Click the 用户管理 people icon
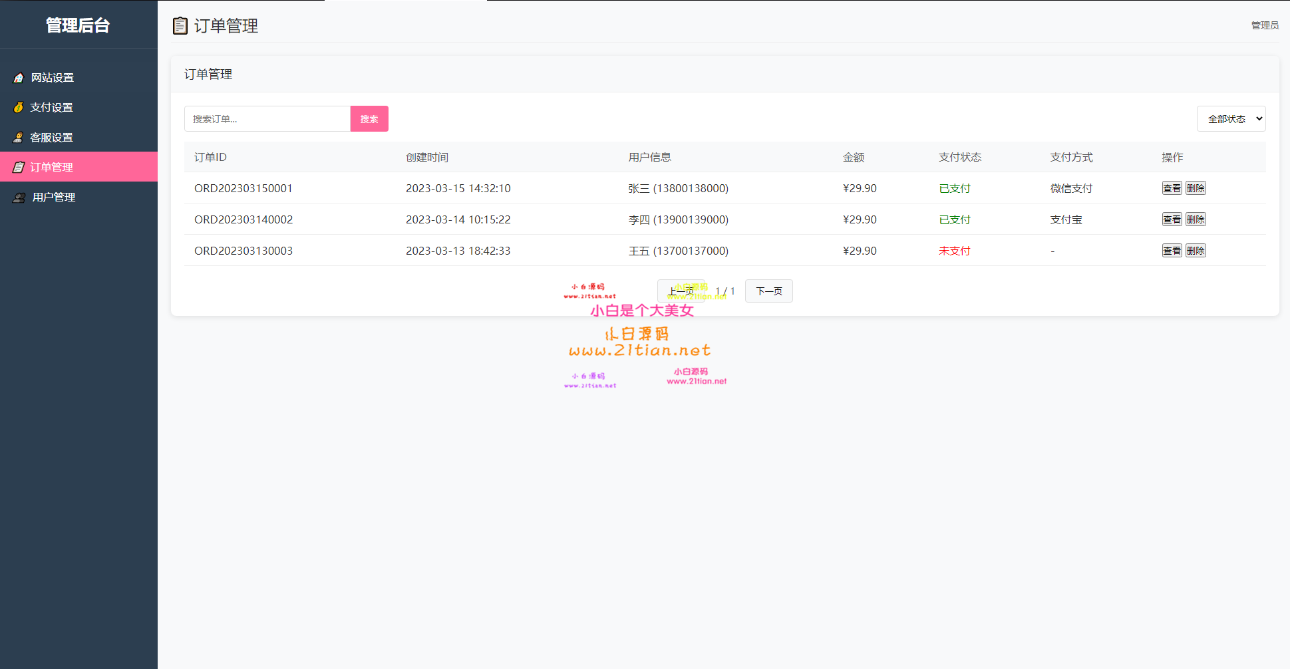1290x669 pixels. [19, 197]
